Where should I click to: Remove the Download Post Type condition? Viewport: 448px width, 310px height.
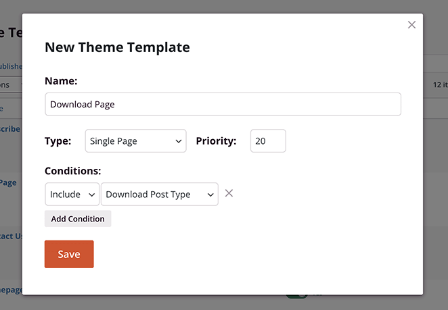click(229, 194)
